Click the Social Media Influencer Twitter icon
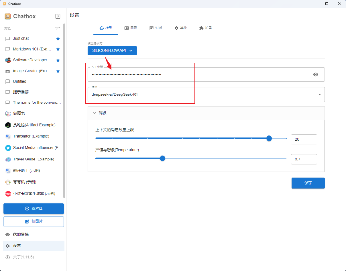Viewport: 346px width, 271px height. tap(8, 148)
